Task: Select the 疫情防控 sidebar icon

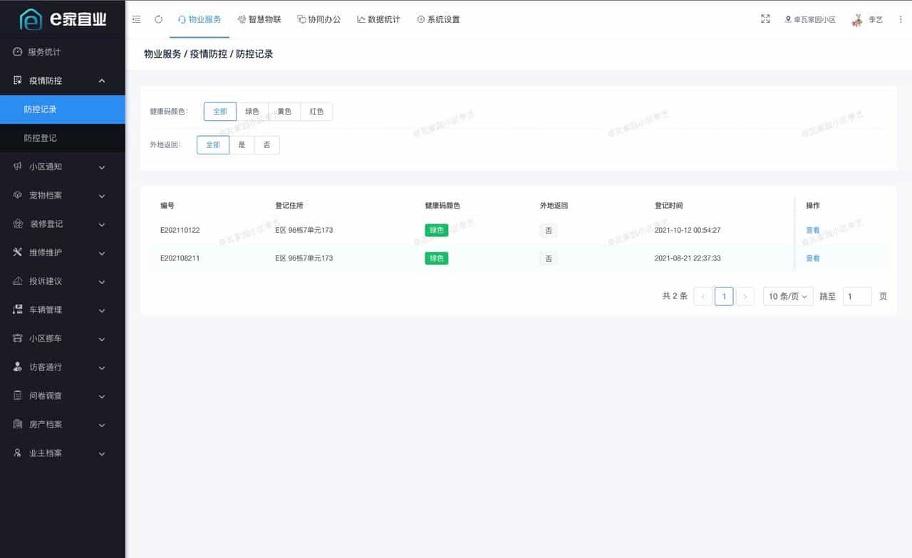Action: pyautogui.click(x=16, y=80)
